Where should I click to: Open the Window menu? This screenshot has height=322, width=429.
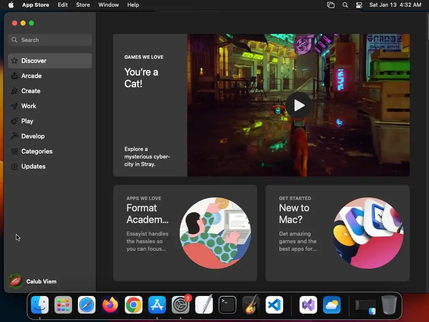click(x=109, y=5)
